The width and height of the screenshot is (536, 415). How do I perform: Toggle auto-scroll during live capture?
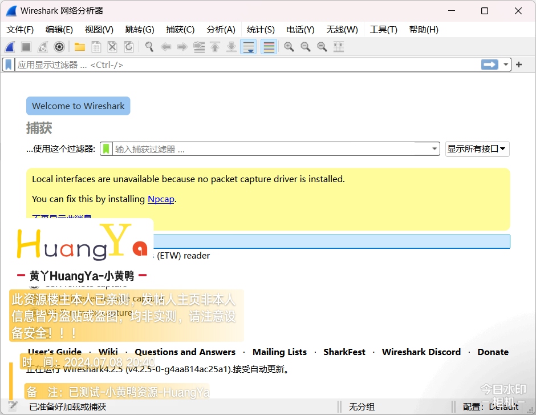coord(249,47)
